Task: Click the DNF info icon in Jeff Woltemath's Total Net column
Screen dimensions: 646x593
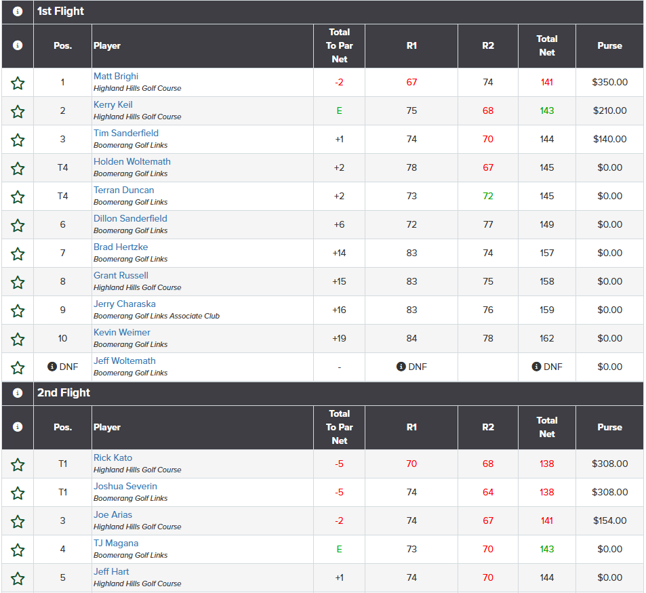Action: point(536,367)
